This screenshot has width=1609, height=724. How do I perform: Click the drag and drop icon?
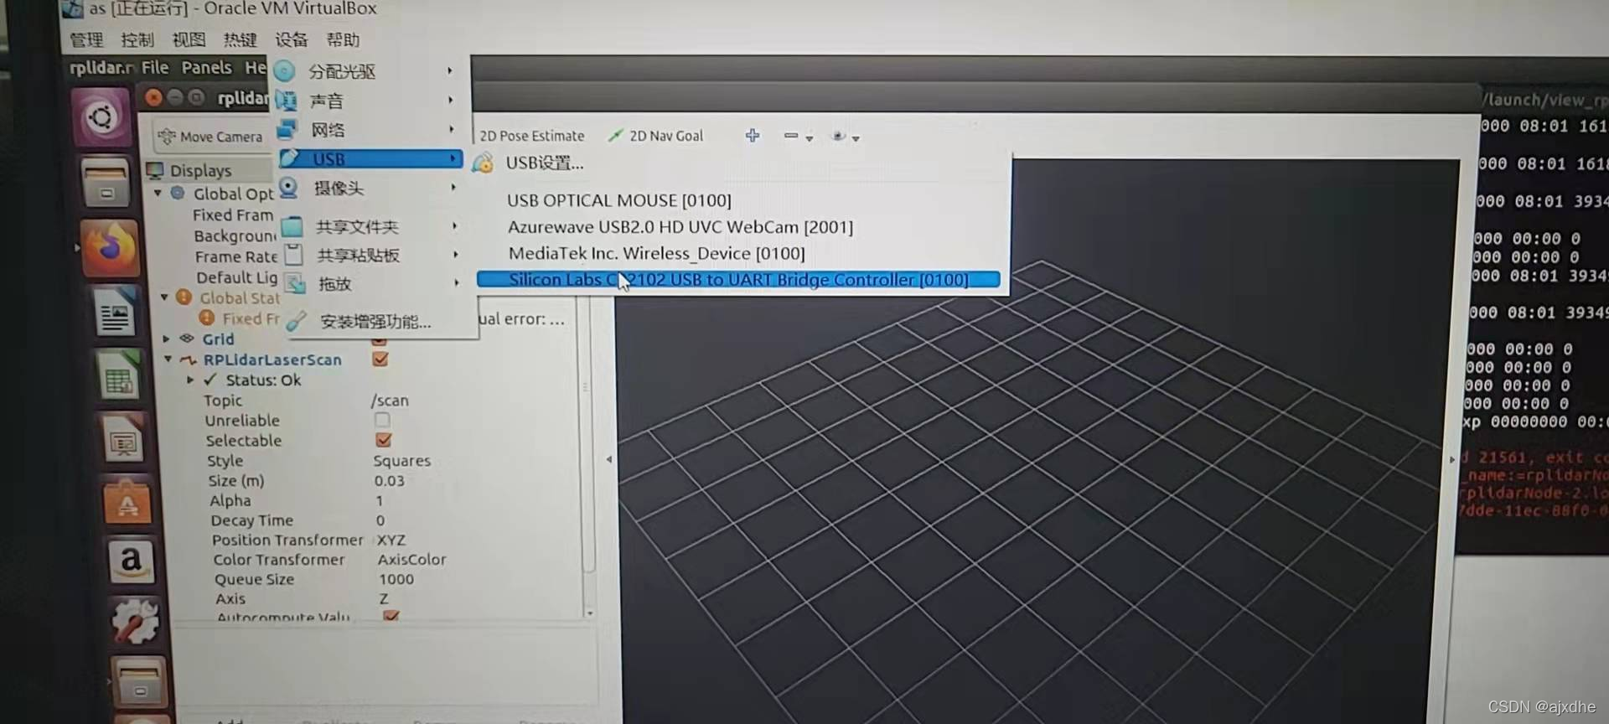tap(295, 283)
